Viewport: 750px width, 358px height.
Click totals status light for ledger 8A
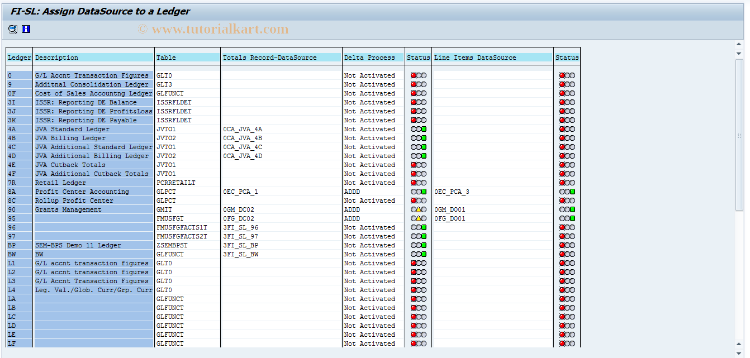coord(419,192)
